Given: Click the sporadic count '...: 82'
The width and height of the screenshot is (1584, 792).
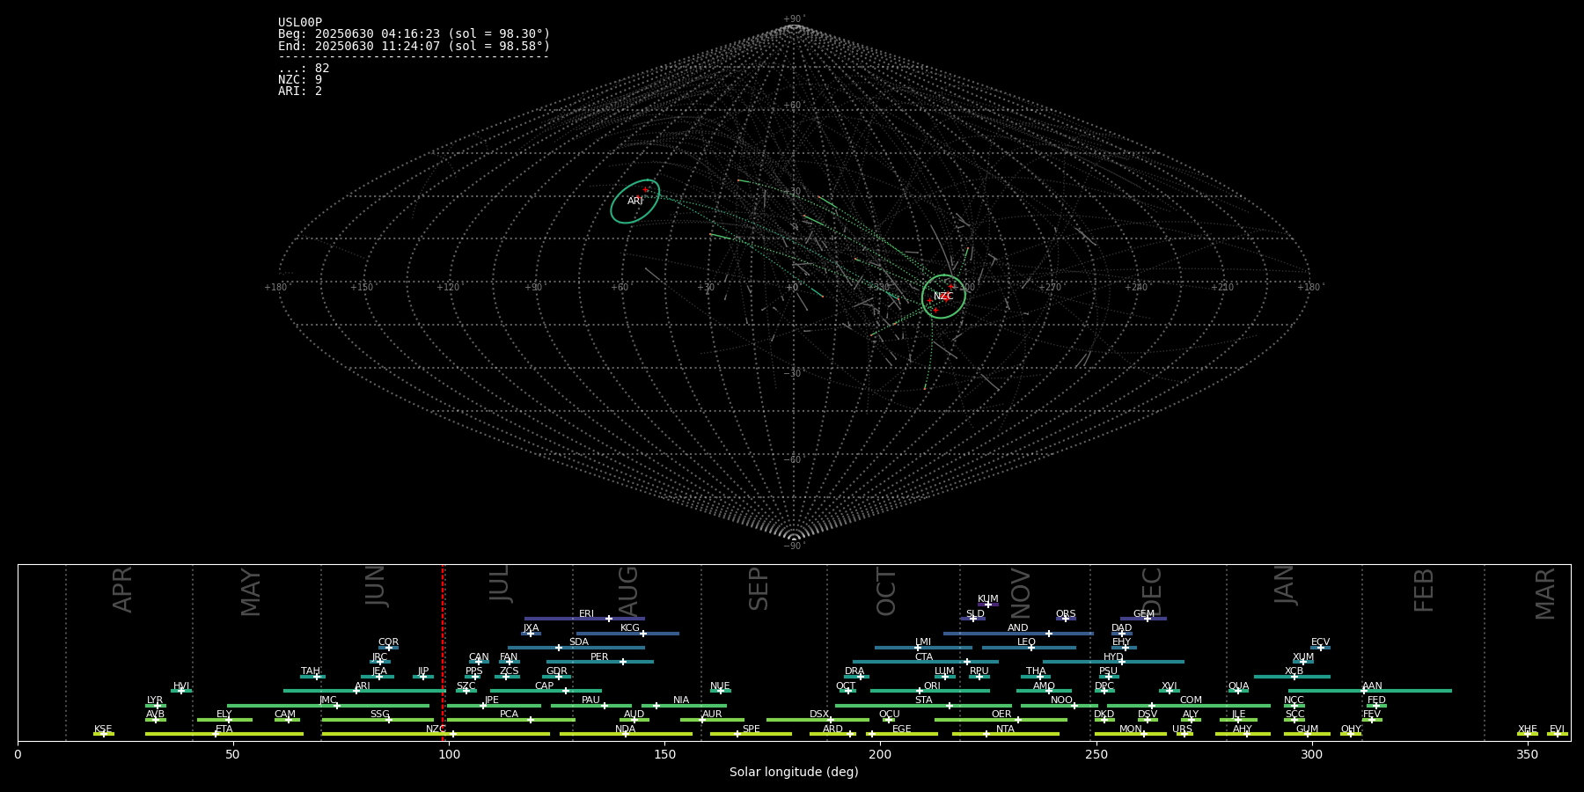Looking at the screenshot, I should [304, 69].
